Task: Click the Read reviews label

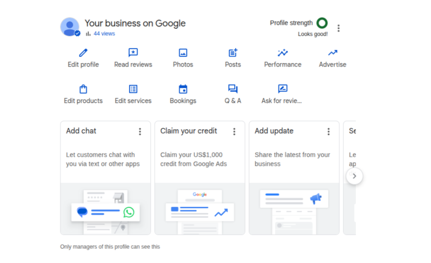Action: point(133,64)
